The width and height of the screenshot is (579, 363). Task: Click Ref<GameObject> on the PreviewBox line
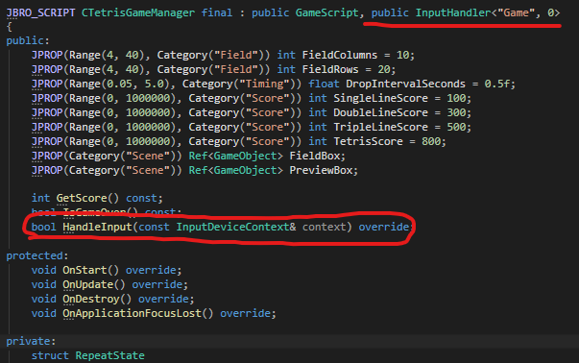tap(235, 170)
